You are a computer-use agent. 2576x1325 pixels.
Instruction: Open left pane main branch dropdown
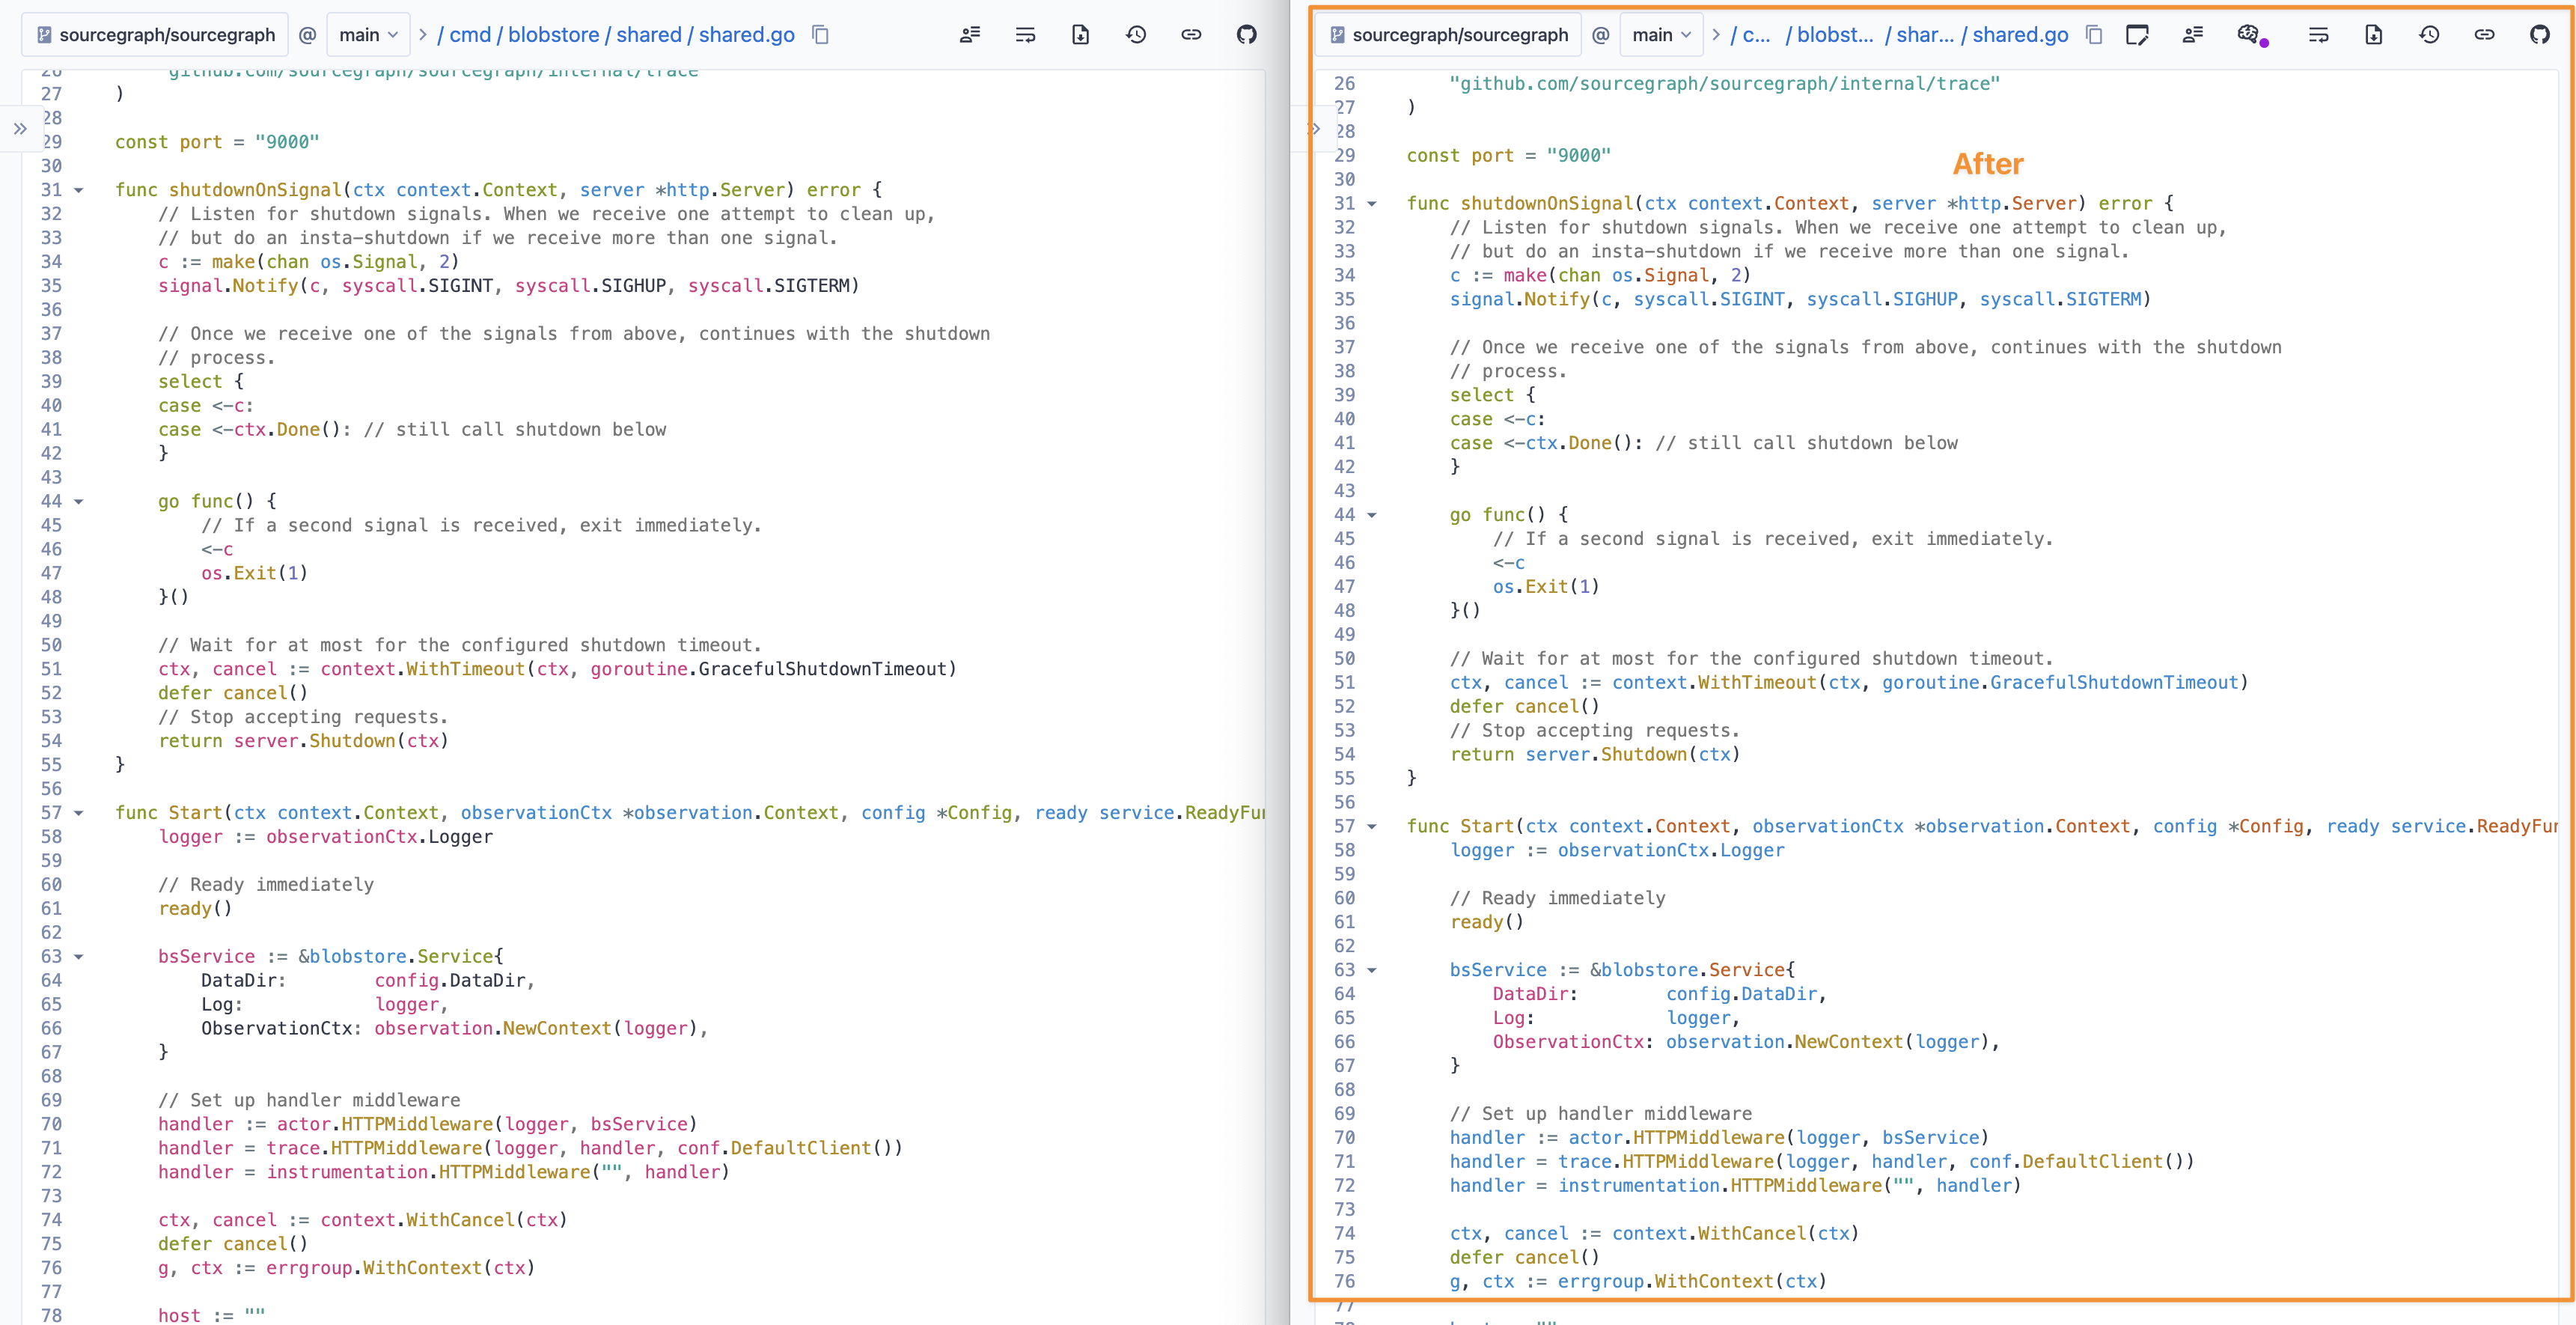coord(368,35)
